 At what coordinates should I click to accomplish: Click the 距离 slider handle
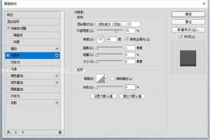tap(97, 48)
